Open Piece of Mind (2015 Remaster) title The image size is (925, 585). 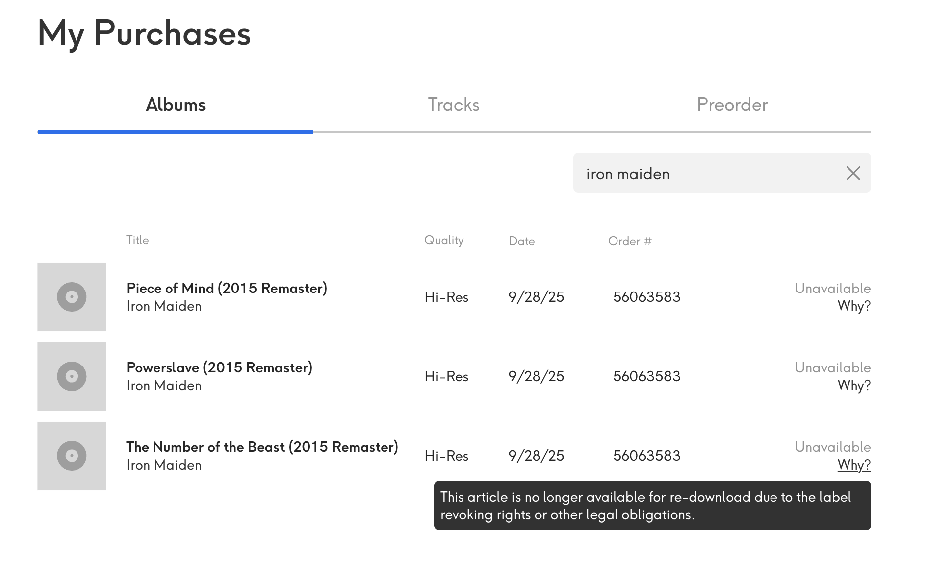227,288
